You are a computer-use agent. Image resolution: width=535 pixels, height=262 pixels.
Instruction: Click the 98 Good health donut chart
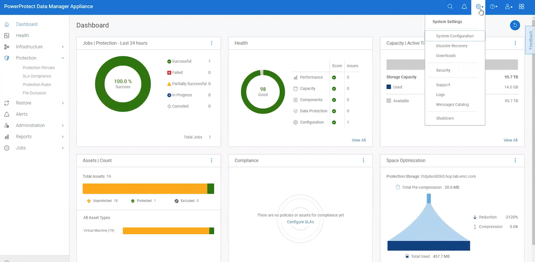click(x=263, y=92)
